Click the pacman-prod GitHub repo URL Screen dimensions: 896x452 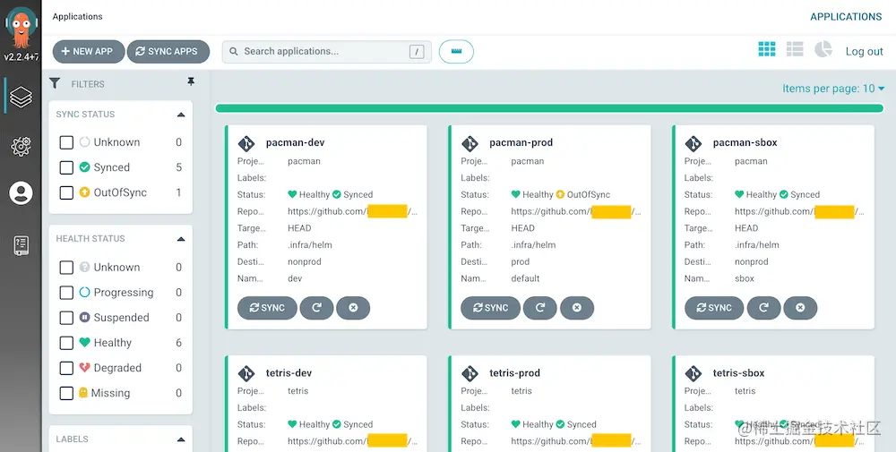tap(576, 212)
